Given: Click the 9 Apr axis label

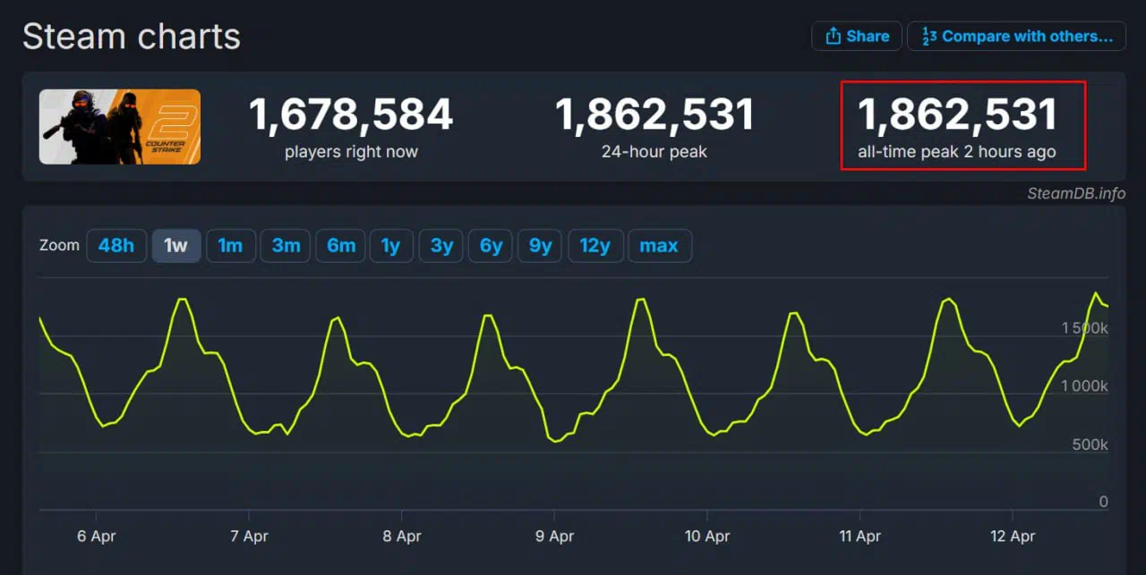Looking at the screenshot, I should point(555,537).
